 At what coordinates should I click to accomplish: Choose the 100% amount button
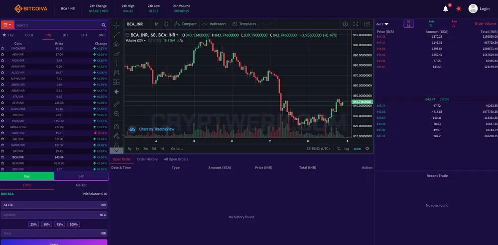point(74,225)
